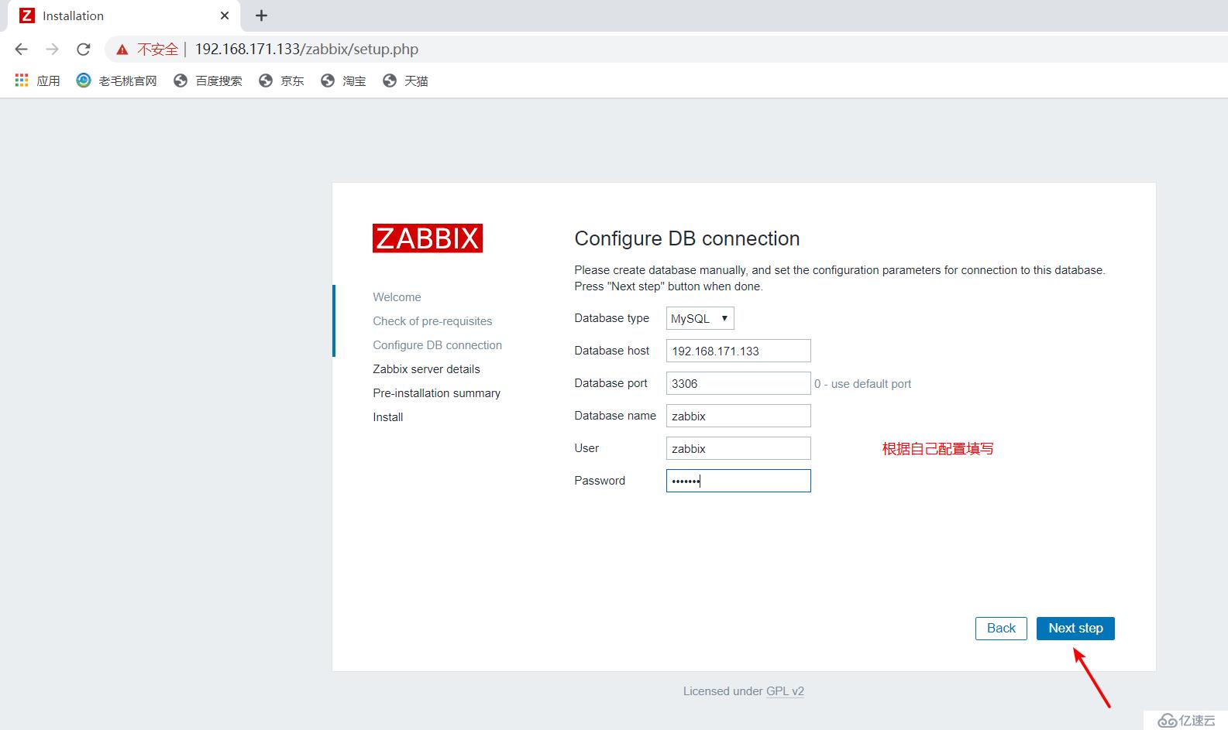Open a new tab with plus button
The width and height of the screenshot is (1228, 730).
click(262, 15)
